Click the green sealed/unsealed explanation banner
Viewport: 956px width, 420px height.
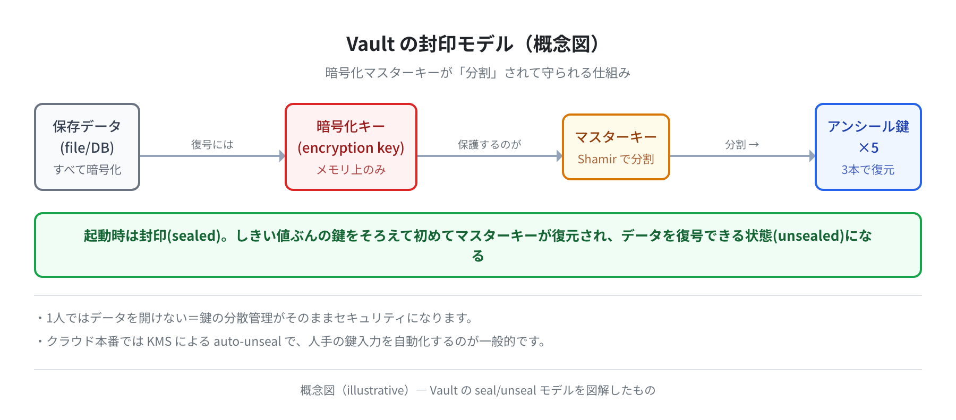[478, 245]
